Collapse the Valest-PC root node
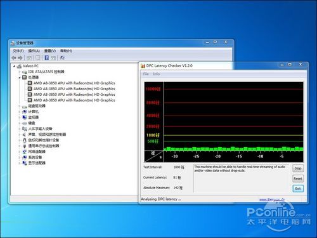The height and width of the screenshot is (238, 317). (x=14, y=66)
